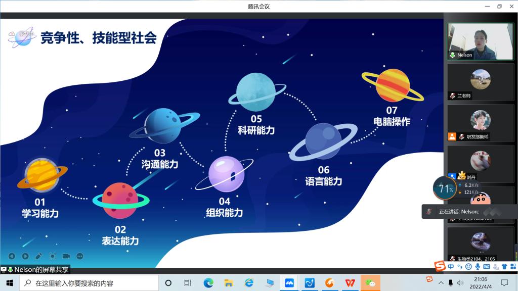The width and height of the screenshot is (518, 291).
Task: Open the Windows notification center
Action: click(504, 283)
